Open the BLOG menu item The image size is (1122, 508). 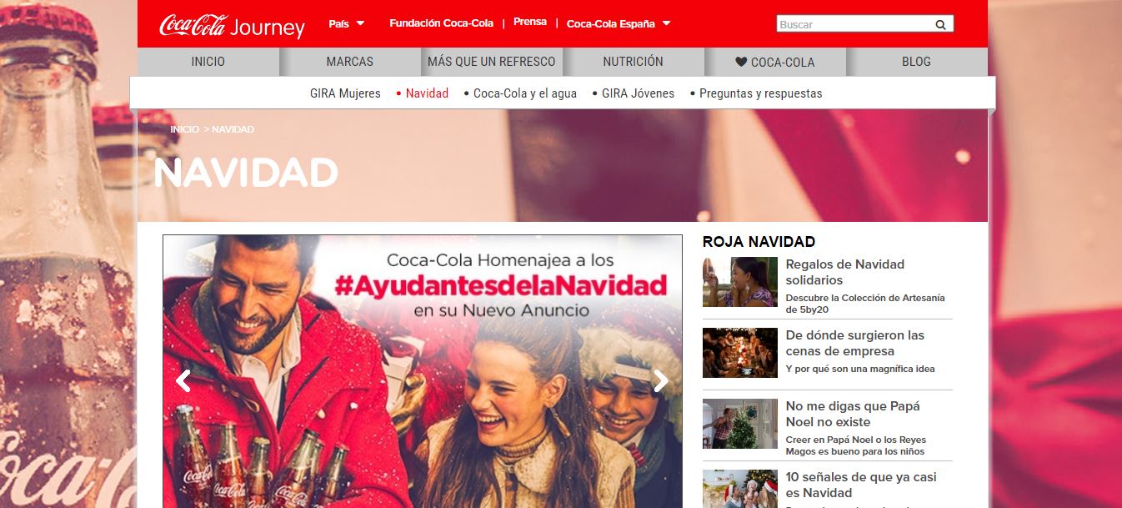coord(917,62)
